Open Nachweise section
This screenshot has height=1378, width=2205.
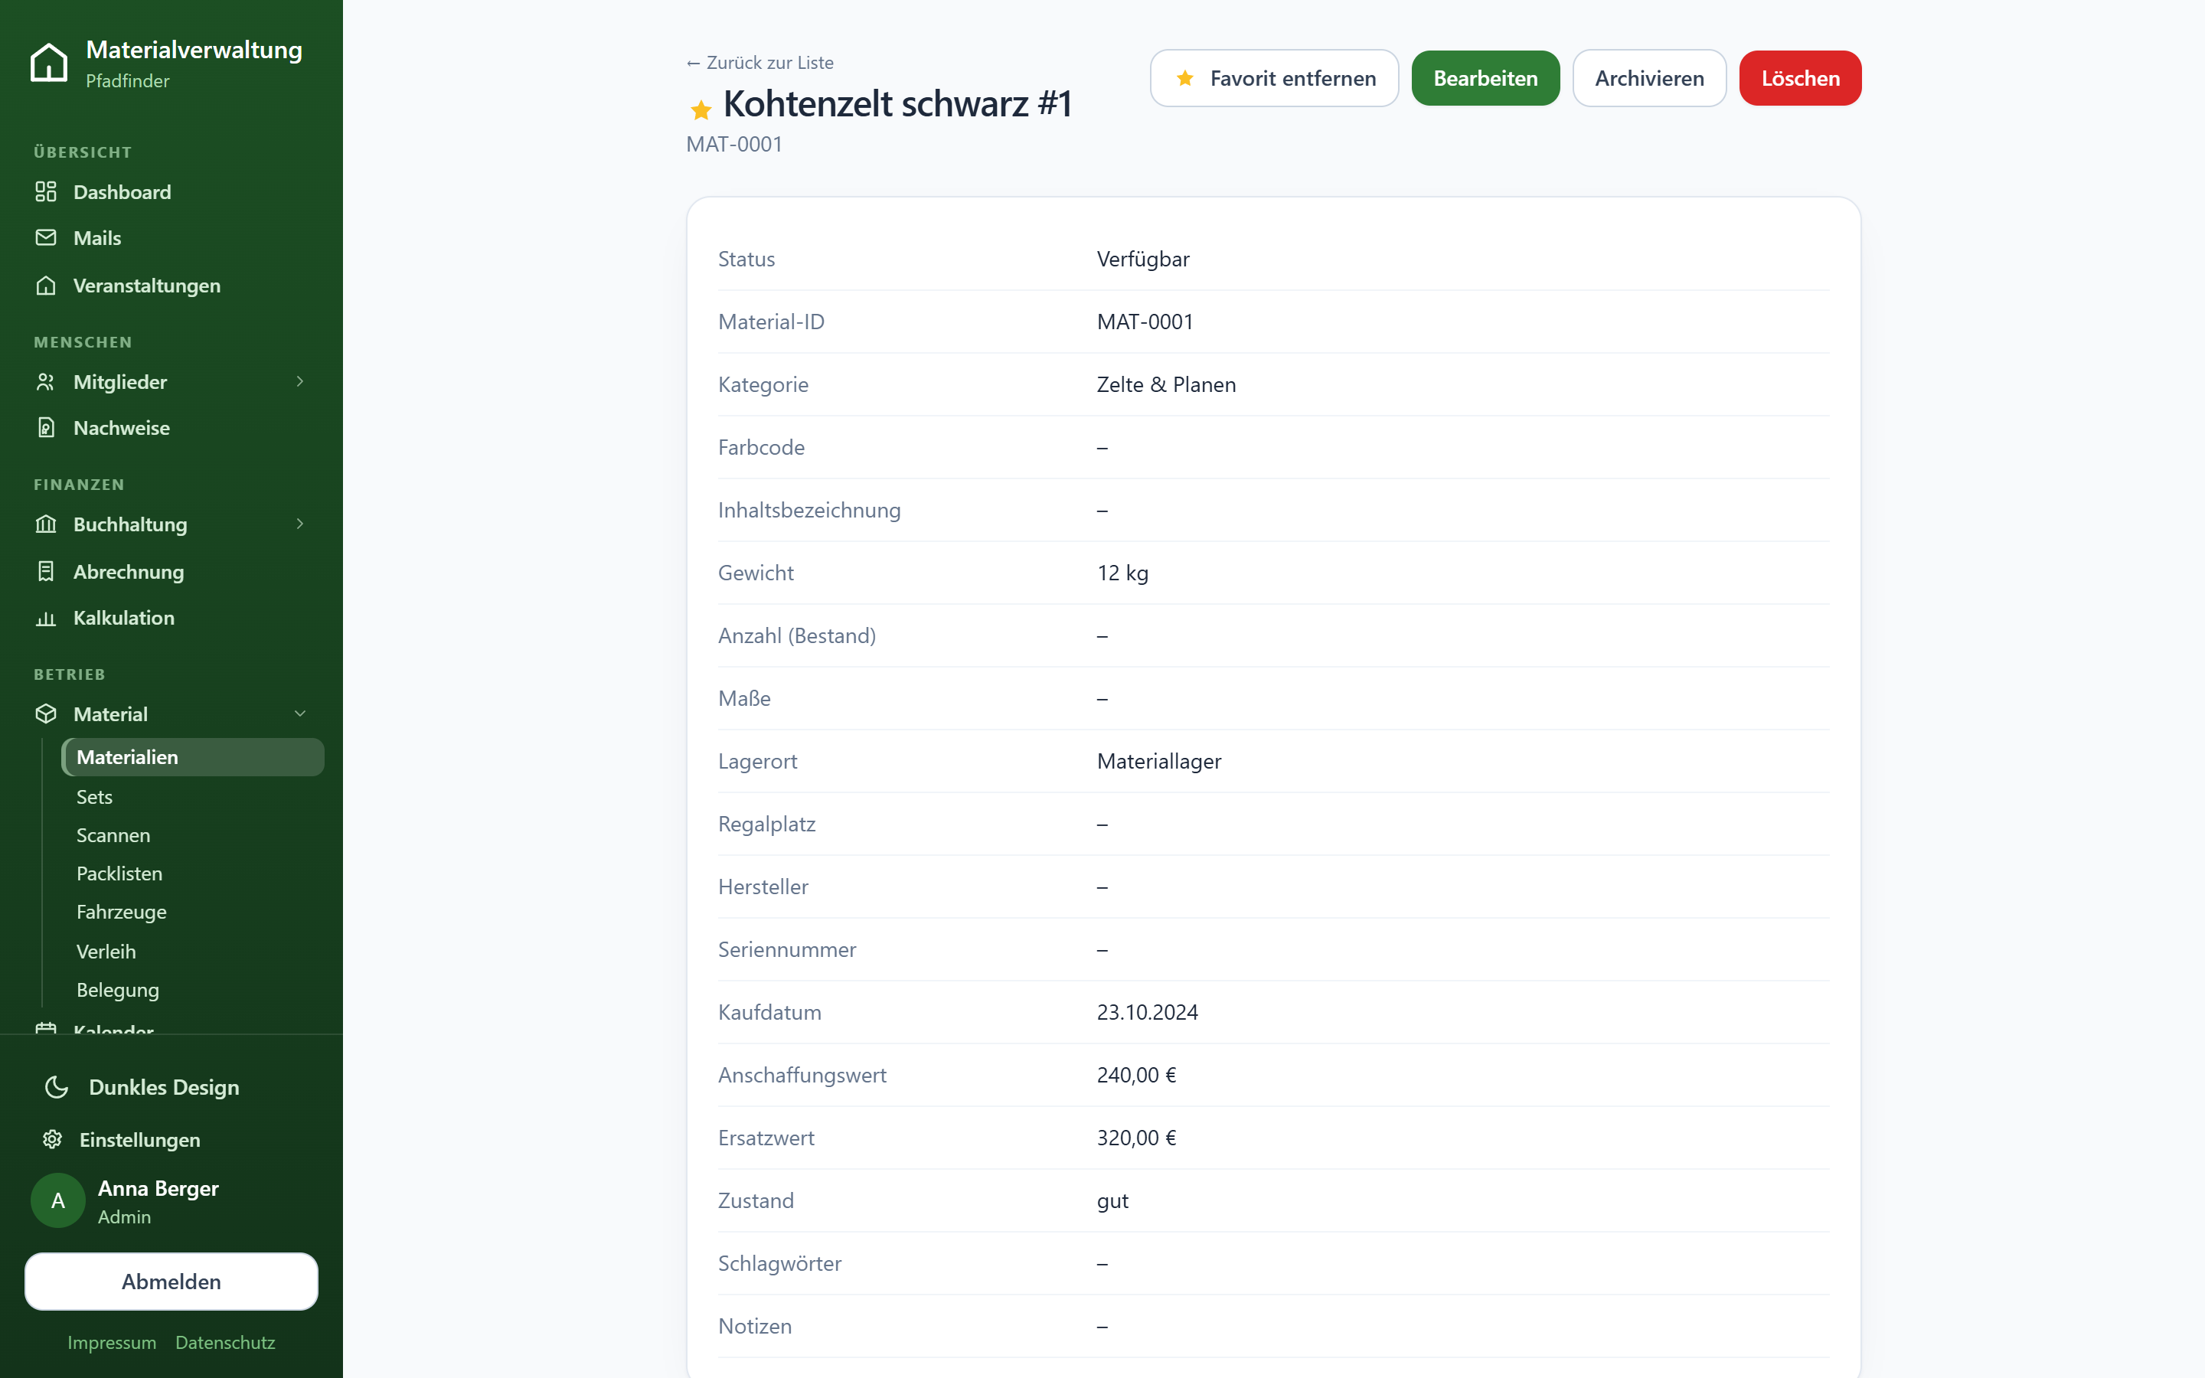coord(171,427)
